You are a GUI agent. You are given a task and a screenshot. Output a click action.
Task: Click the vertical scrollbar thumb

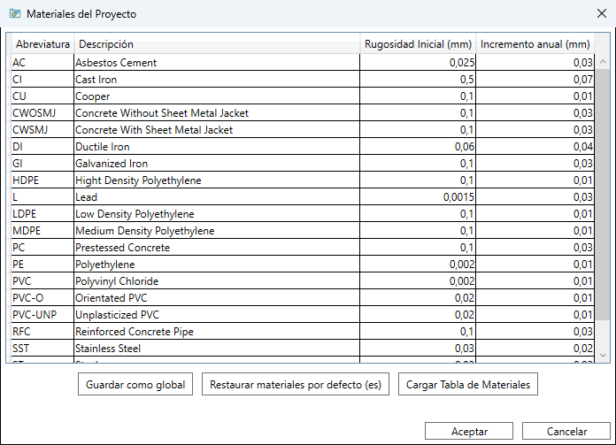point(603,195)
